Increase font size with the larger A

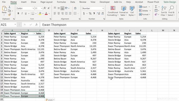coord(45,8)
